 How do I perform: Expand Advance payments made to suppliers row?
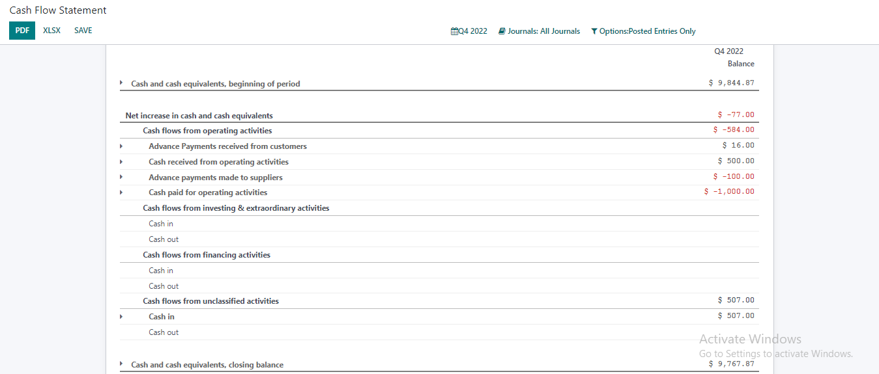121,177
